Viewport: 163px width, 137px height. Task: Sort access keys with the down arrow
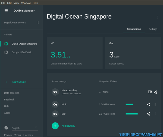[x=65, y=81]
